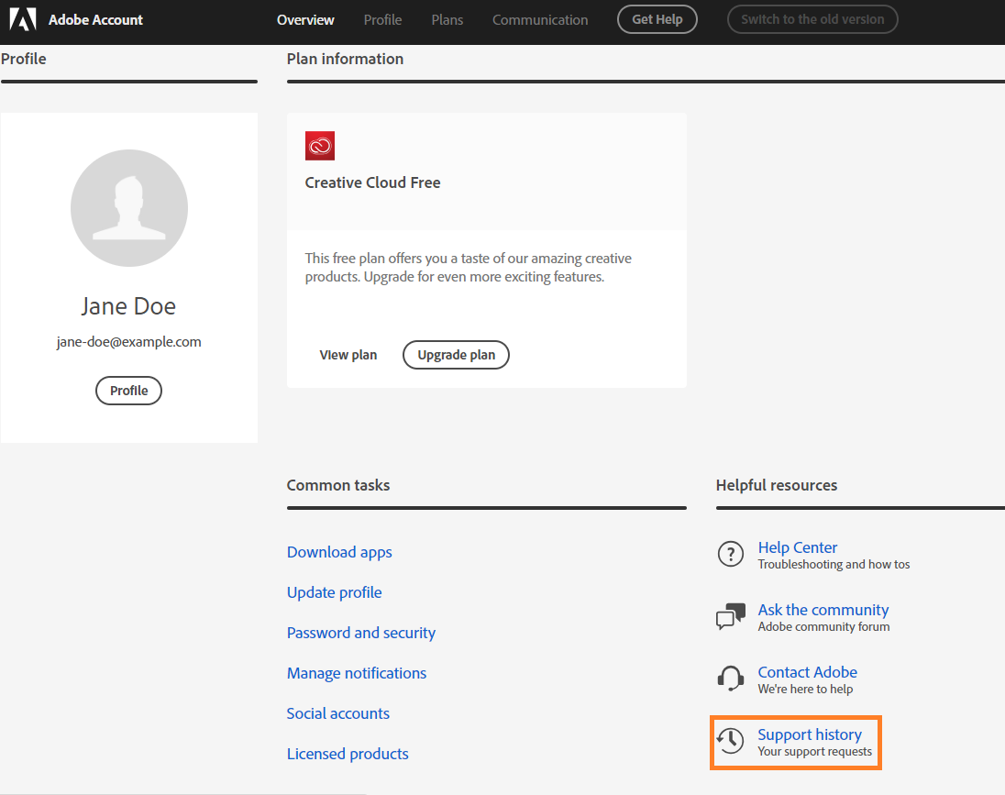Click the community chat bubbles icon

click(x=731, y=616)
